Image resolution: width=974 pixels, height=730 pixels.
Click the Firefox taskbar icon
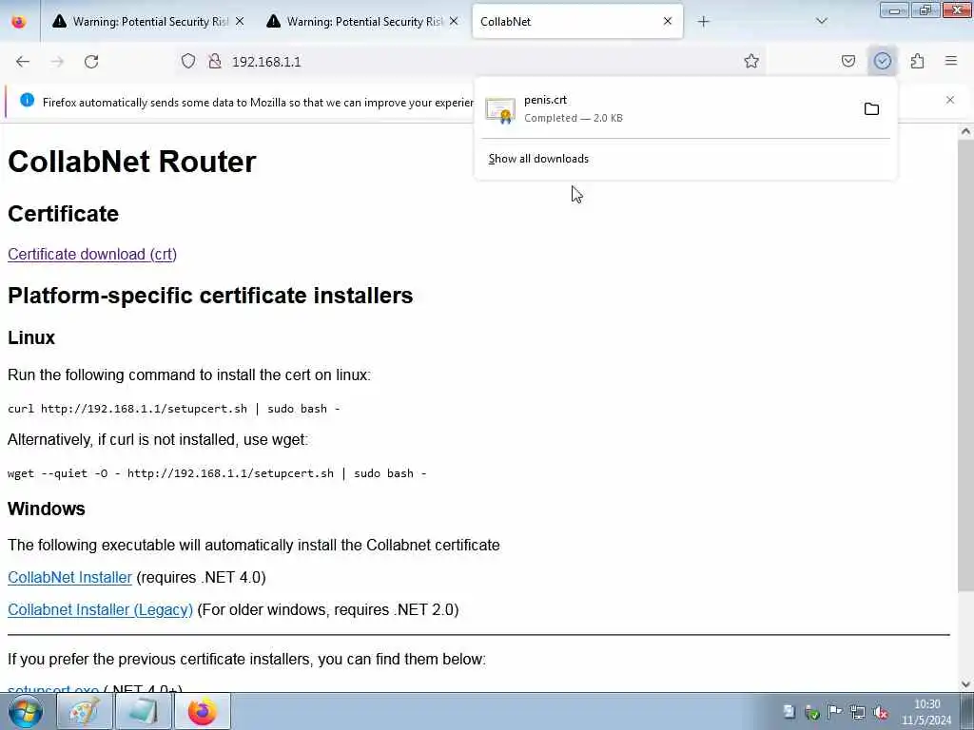point(203,711)
